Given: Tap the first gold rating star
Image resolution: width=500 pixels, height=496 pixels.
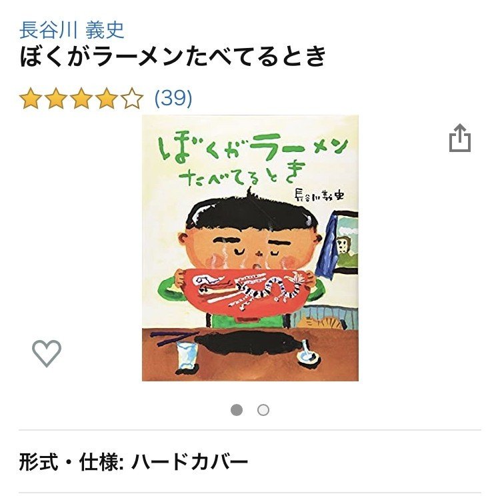Looking at the screenshot, I should 30,99.
